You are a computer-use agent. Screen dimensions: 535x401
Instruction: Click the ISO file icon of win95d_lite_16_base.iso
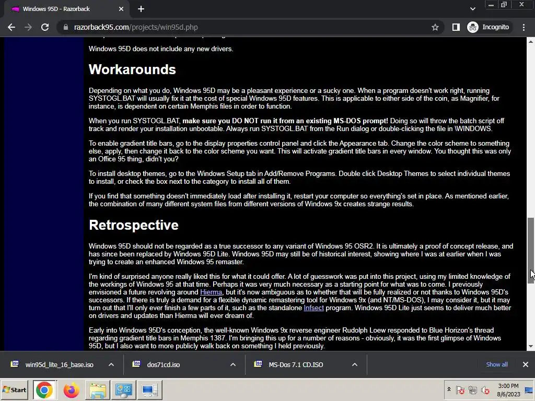pyautogui.click(x=15, y=364)
